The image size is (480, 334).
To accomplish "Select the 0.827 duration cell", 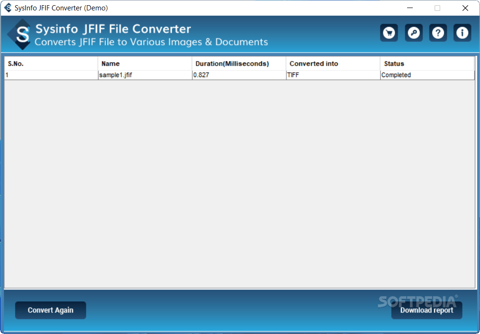I will (239, 75).
